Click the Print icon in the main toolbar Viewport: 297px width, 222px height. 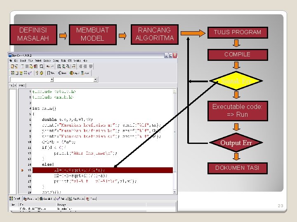click(41, 66)
